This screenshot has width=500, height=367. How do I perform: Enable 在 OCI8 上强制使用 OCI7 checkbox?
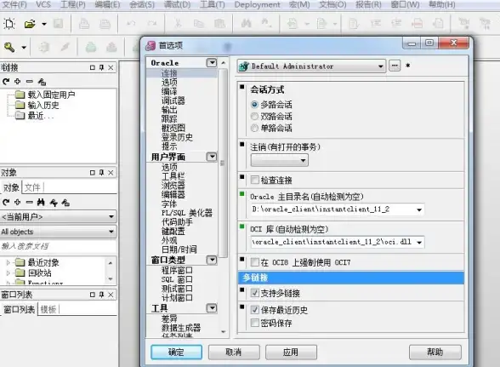tap(255, 262)
